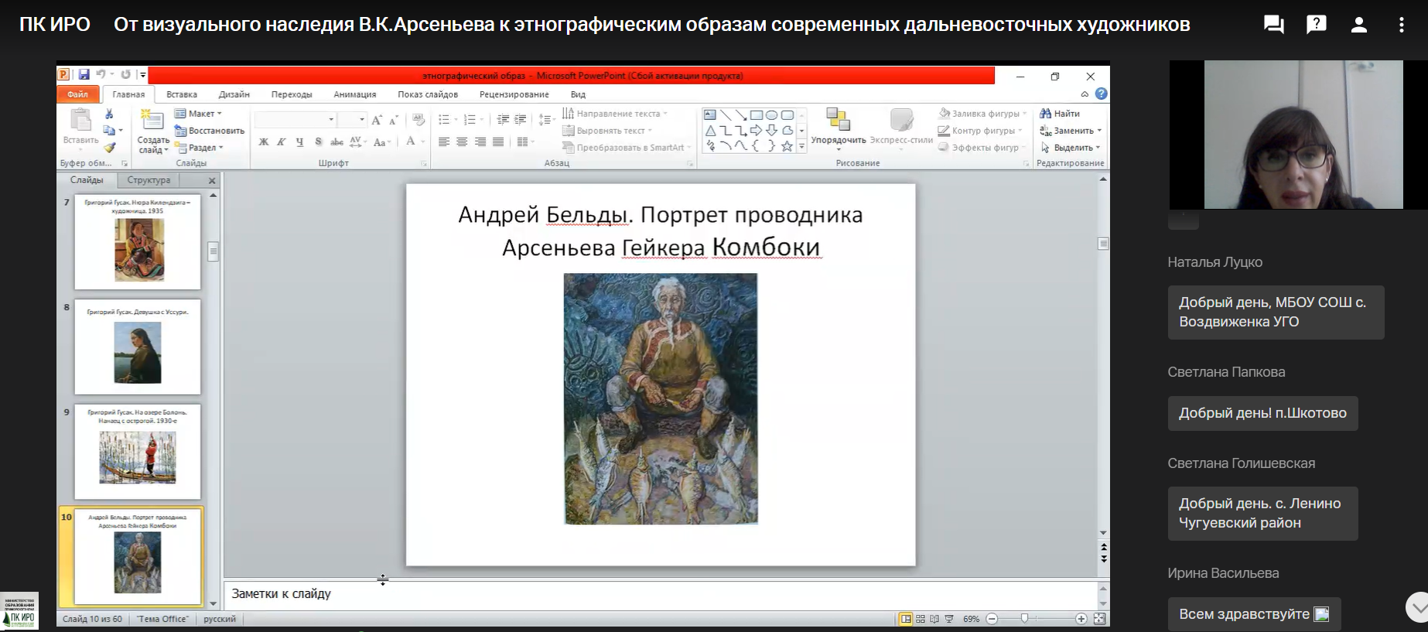Select the Right Arrow block shape
Viewport: 1428px width, 632px height.
point(756,130)
